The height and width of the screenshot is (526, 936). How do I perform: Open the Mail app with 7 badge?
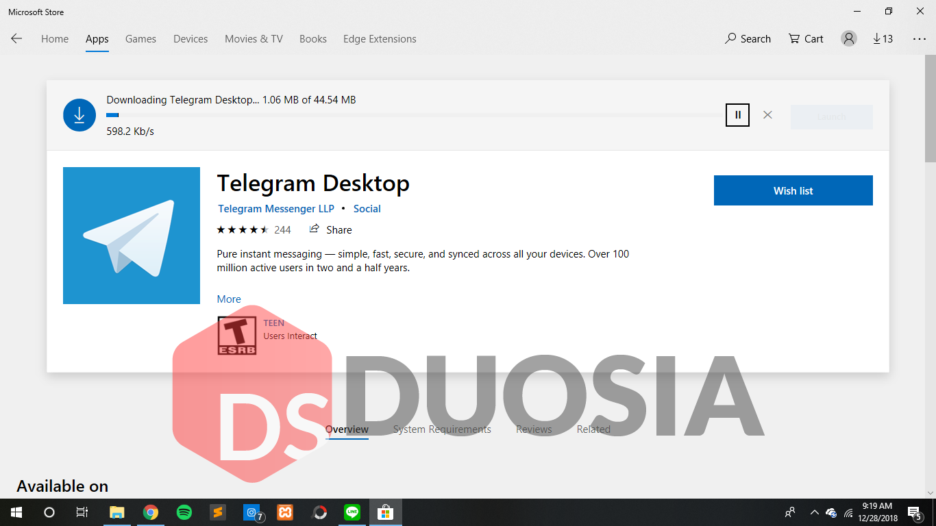point(252,512)
